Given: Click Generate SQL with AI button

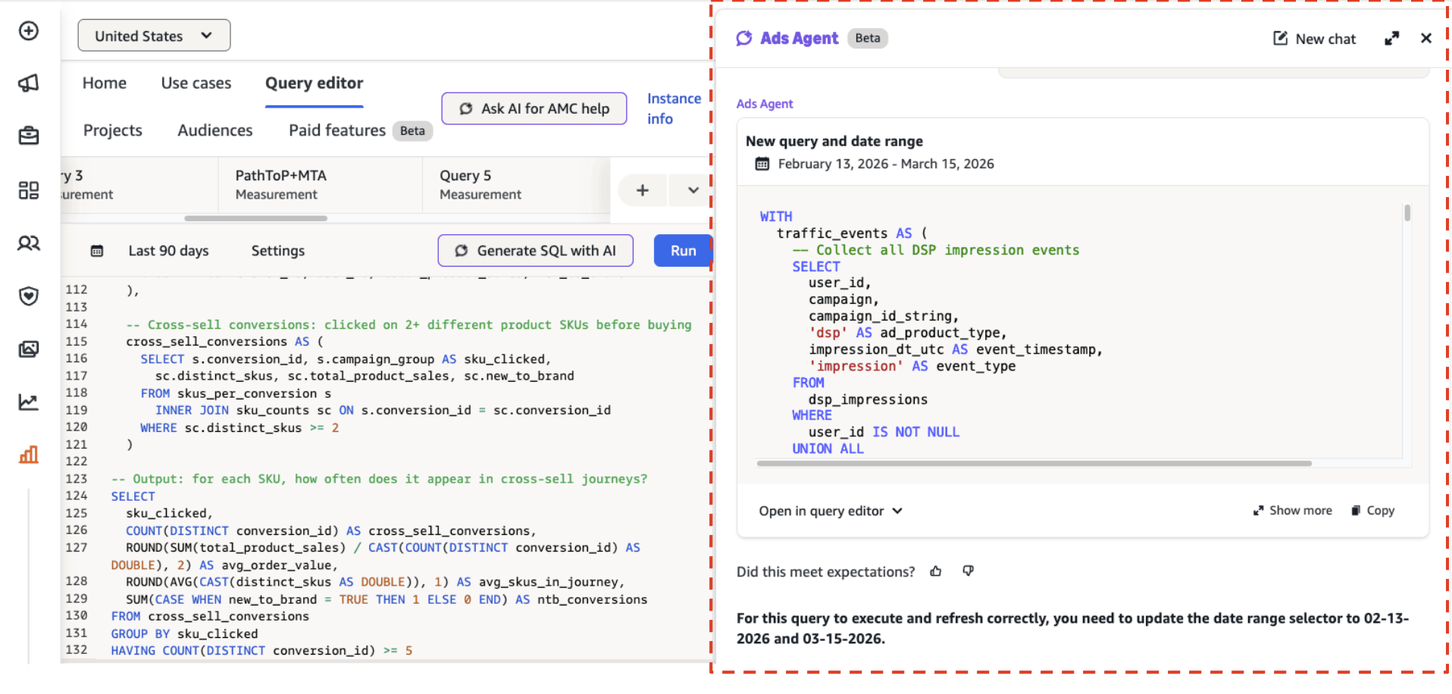Looking at the screenshot, I should point(535,251).
